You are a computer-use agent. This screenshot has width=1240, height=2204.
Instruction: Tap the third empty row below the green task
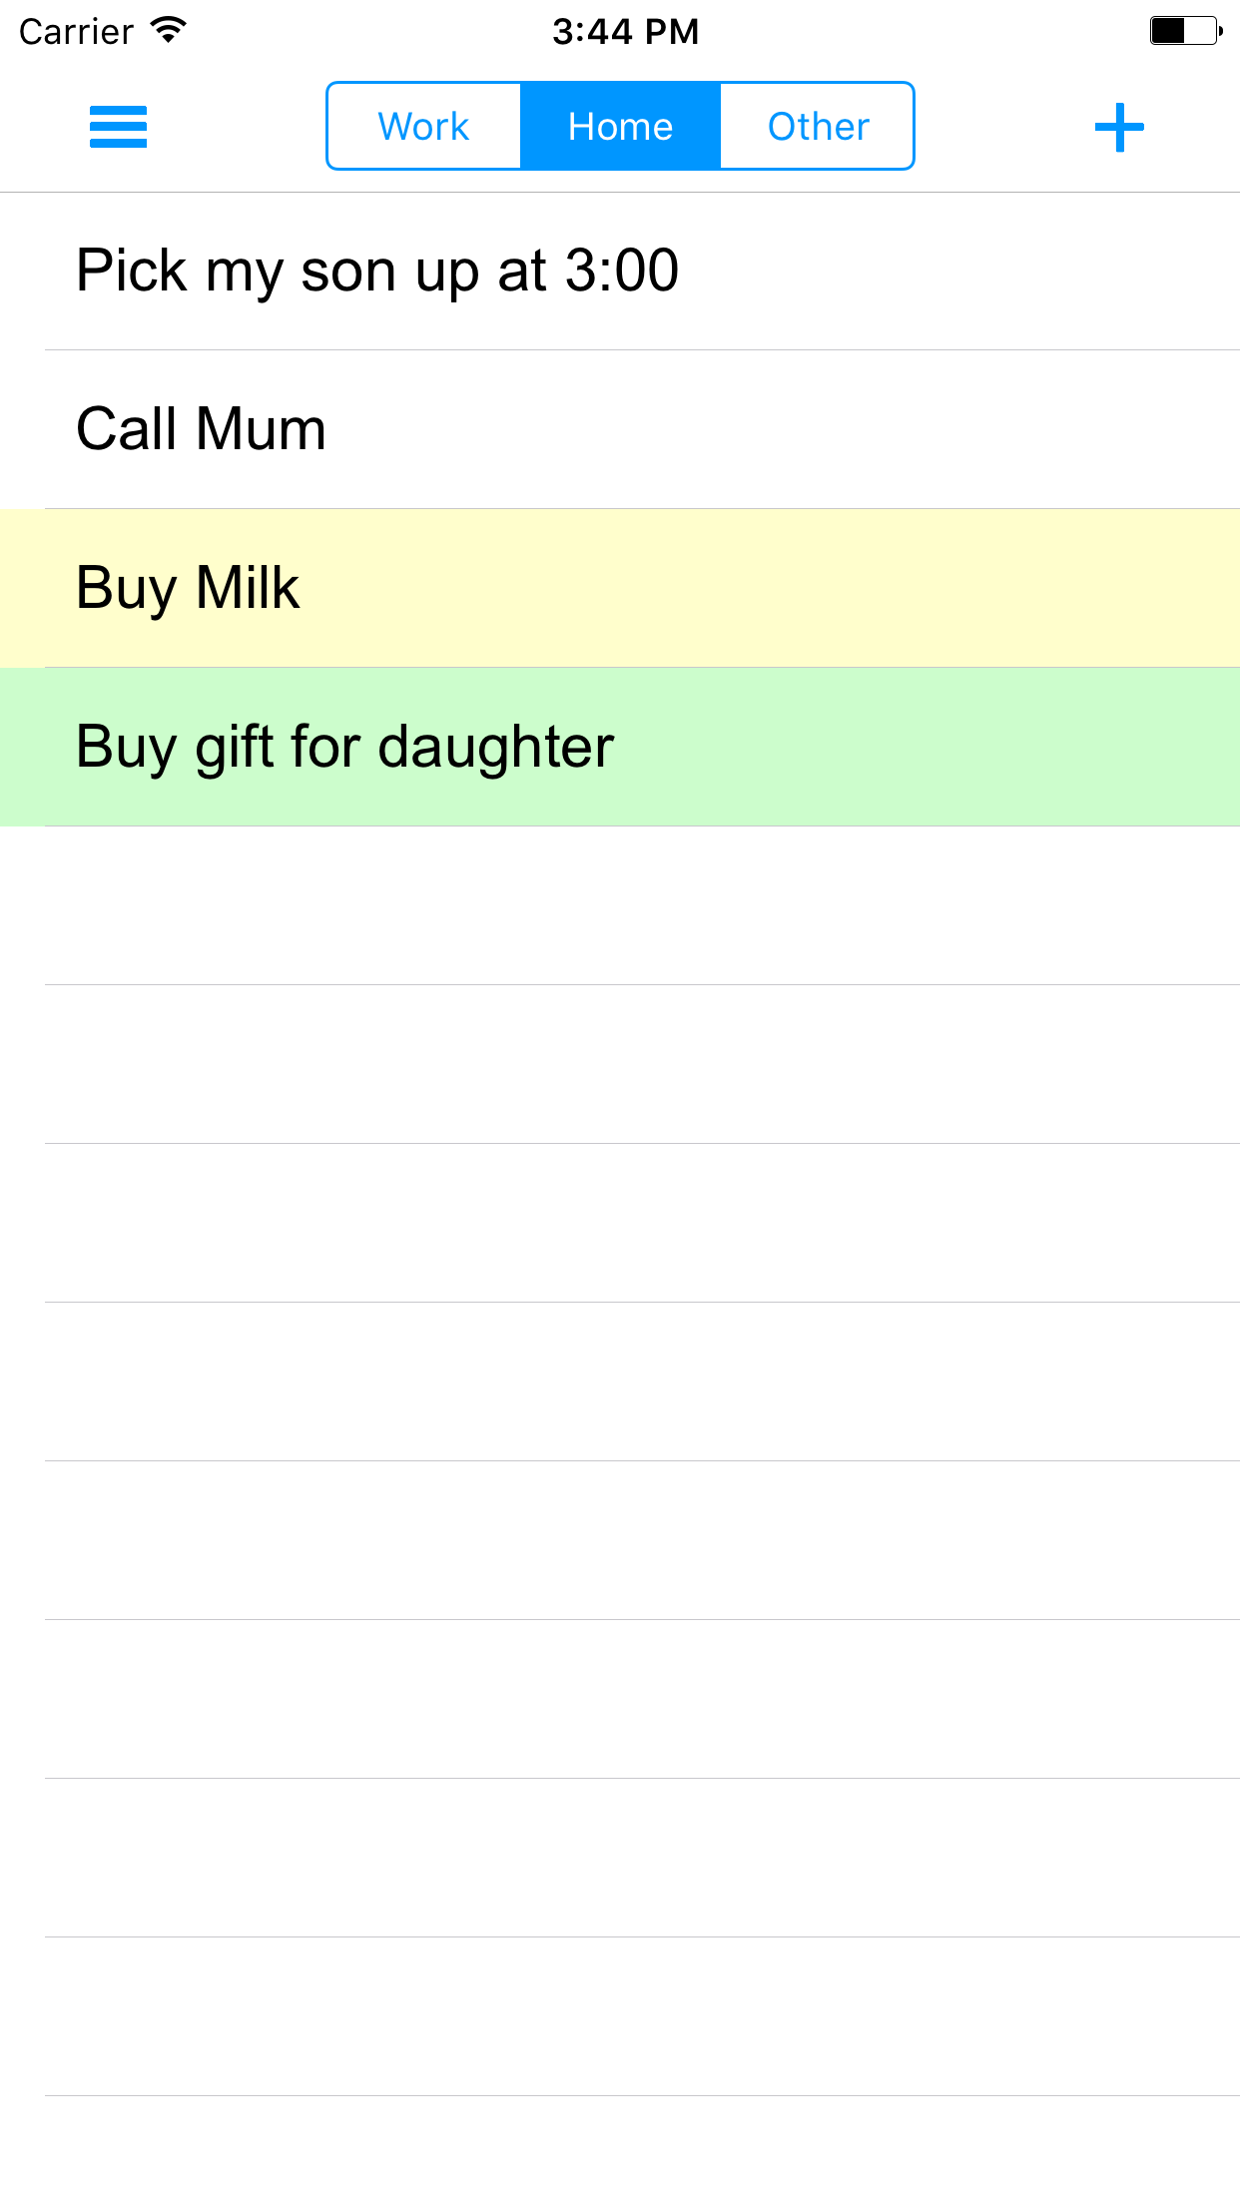(620, 1223)
